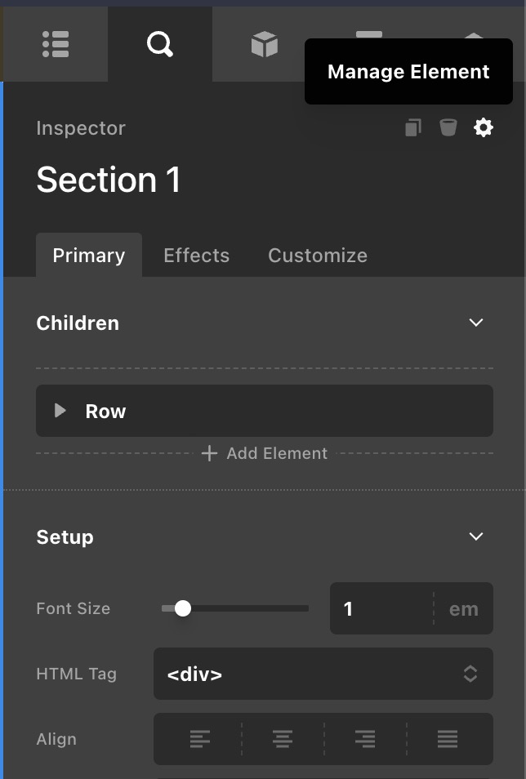Click the duplicate element icon
The height and width of the screenshot is (779, 526).
coord(414,127)
